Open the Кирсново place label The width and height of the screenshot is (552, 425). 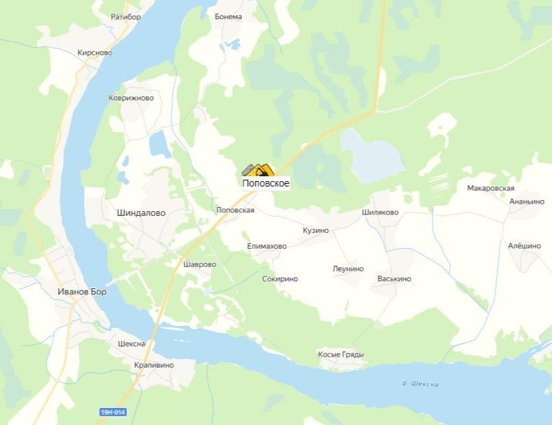[x=95, y=53]
